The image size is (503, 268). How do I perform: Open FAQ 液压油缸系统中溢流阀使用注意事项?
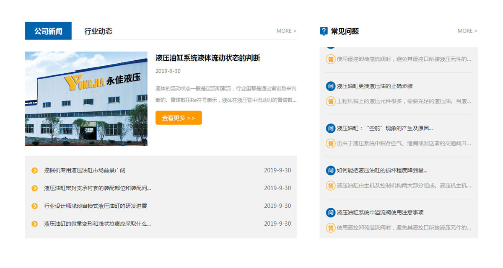[x=380, y=213]
